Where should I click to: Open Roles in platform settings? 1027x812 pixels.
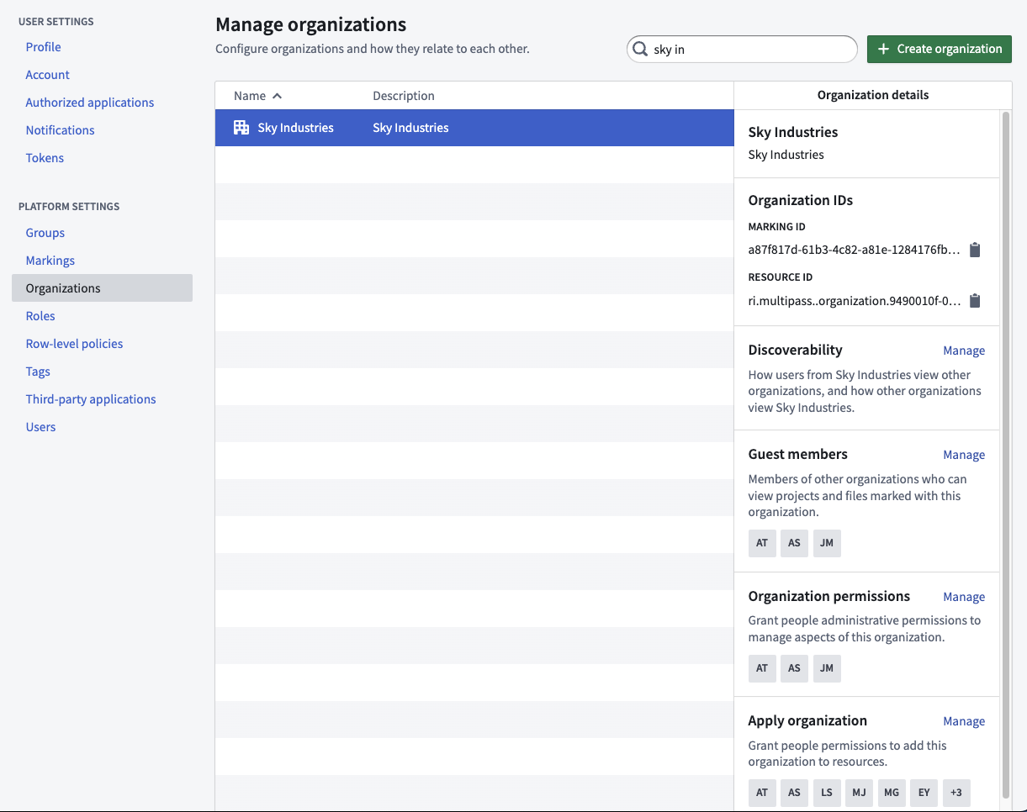tap(40, 316)
